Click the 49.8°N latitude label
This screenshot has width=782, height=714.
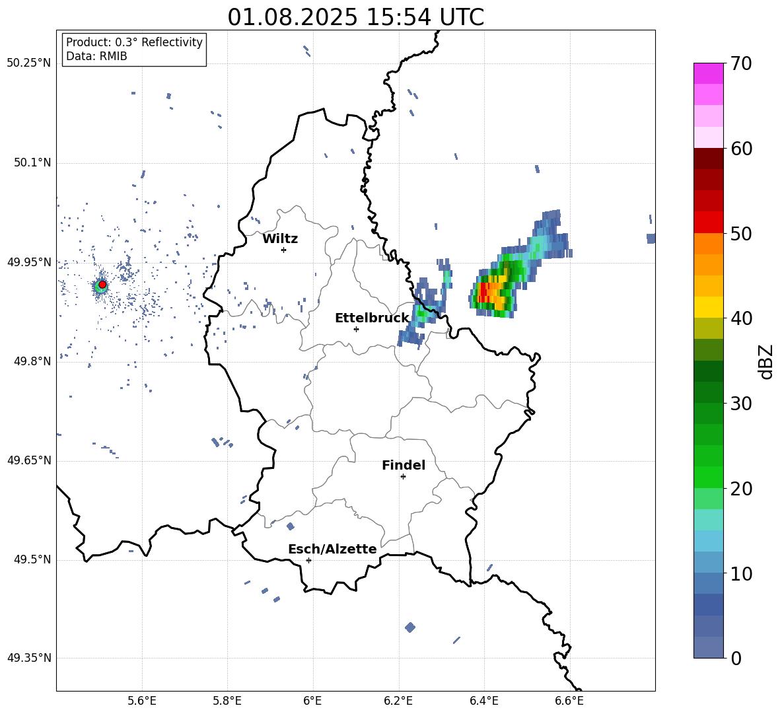pos(32,361)
